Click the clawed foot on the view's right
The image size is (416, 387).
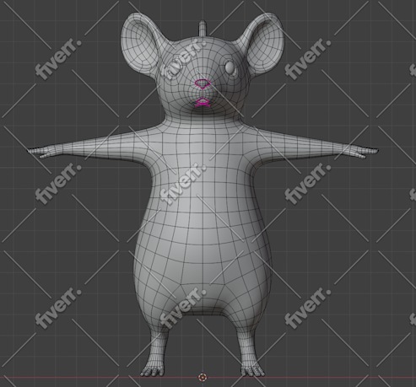pos(252,368)
